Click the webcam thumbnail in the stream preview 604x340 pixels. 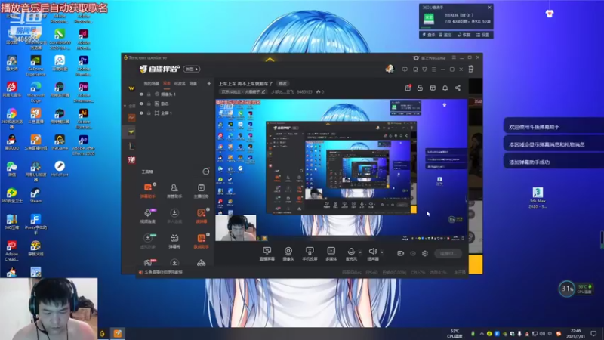coord(236,228)
